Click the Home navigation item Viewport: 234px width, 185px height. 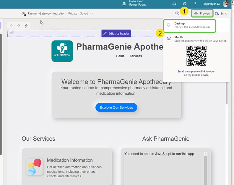[x=120, y=56]
